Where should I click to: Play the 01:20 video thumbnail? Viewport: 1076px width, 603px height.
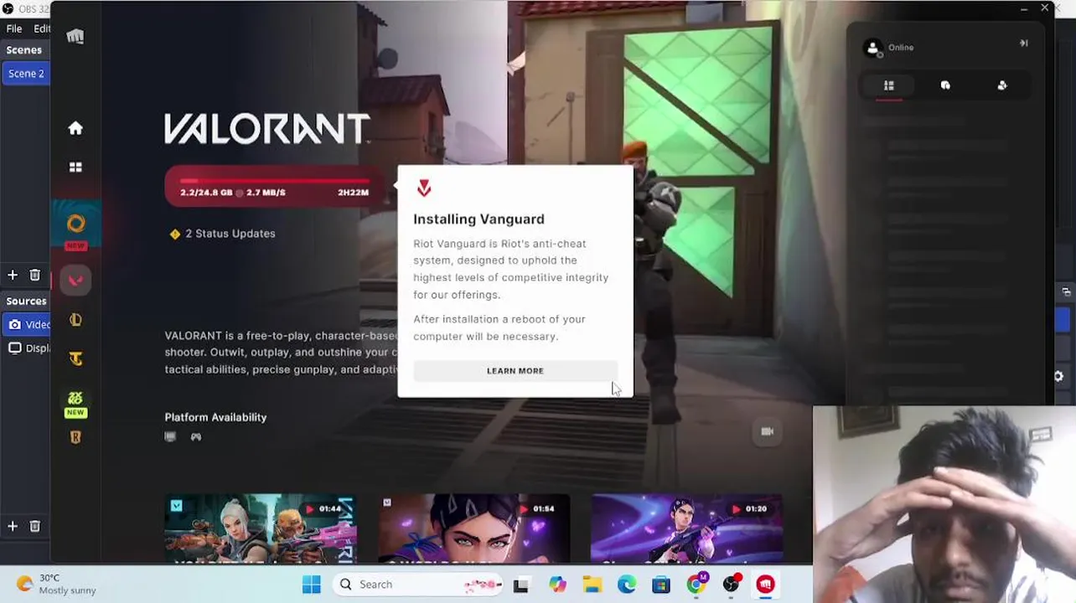coord(686,528)
